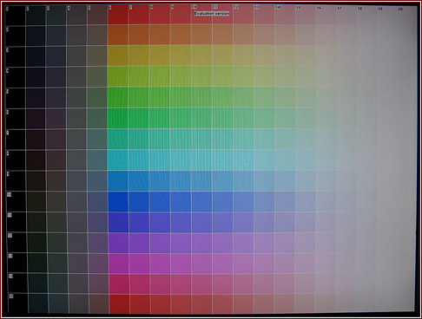Pick the most saturated cyan swatch in column 6
This screenshot has height=319, width=422.
[x=118, y=160]
